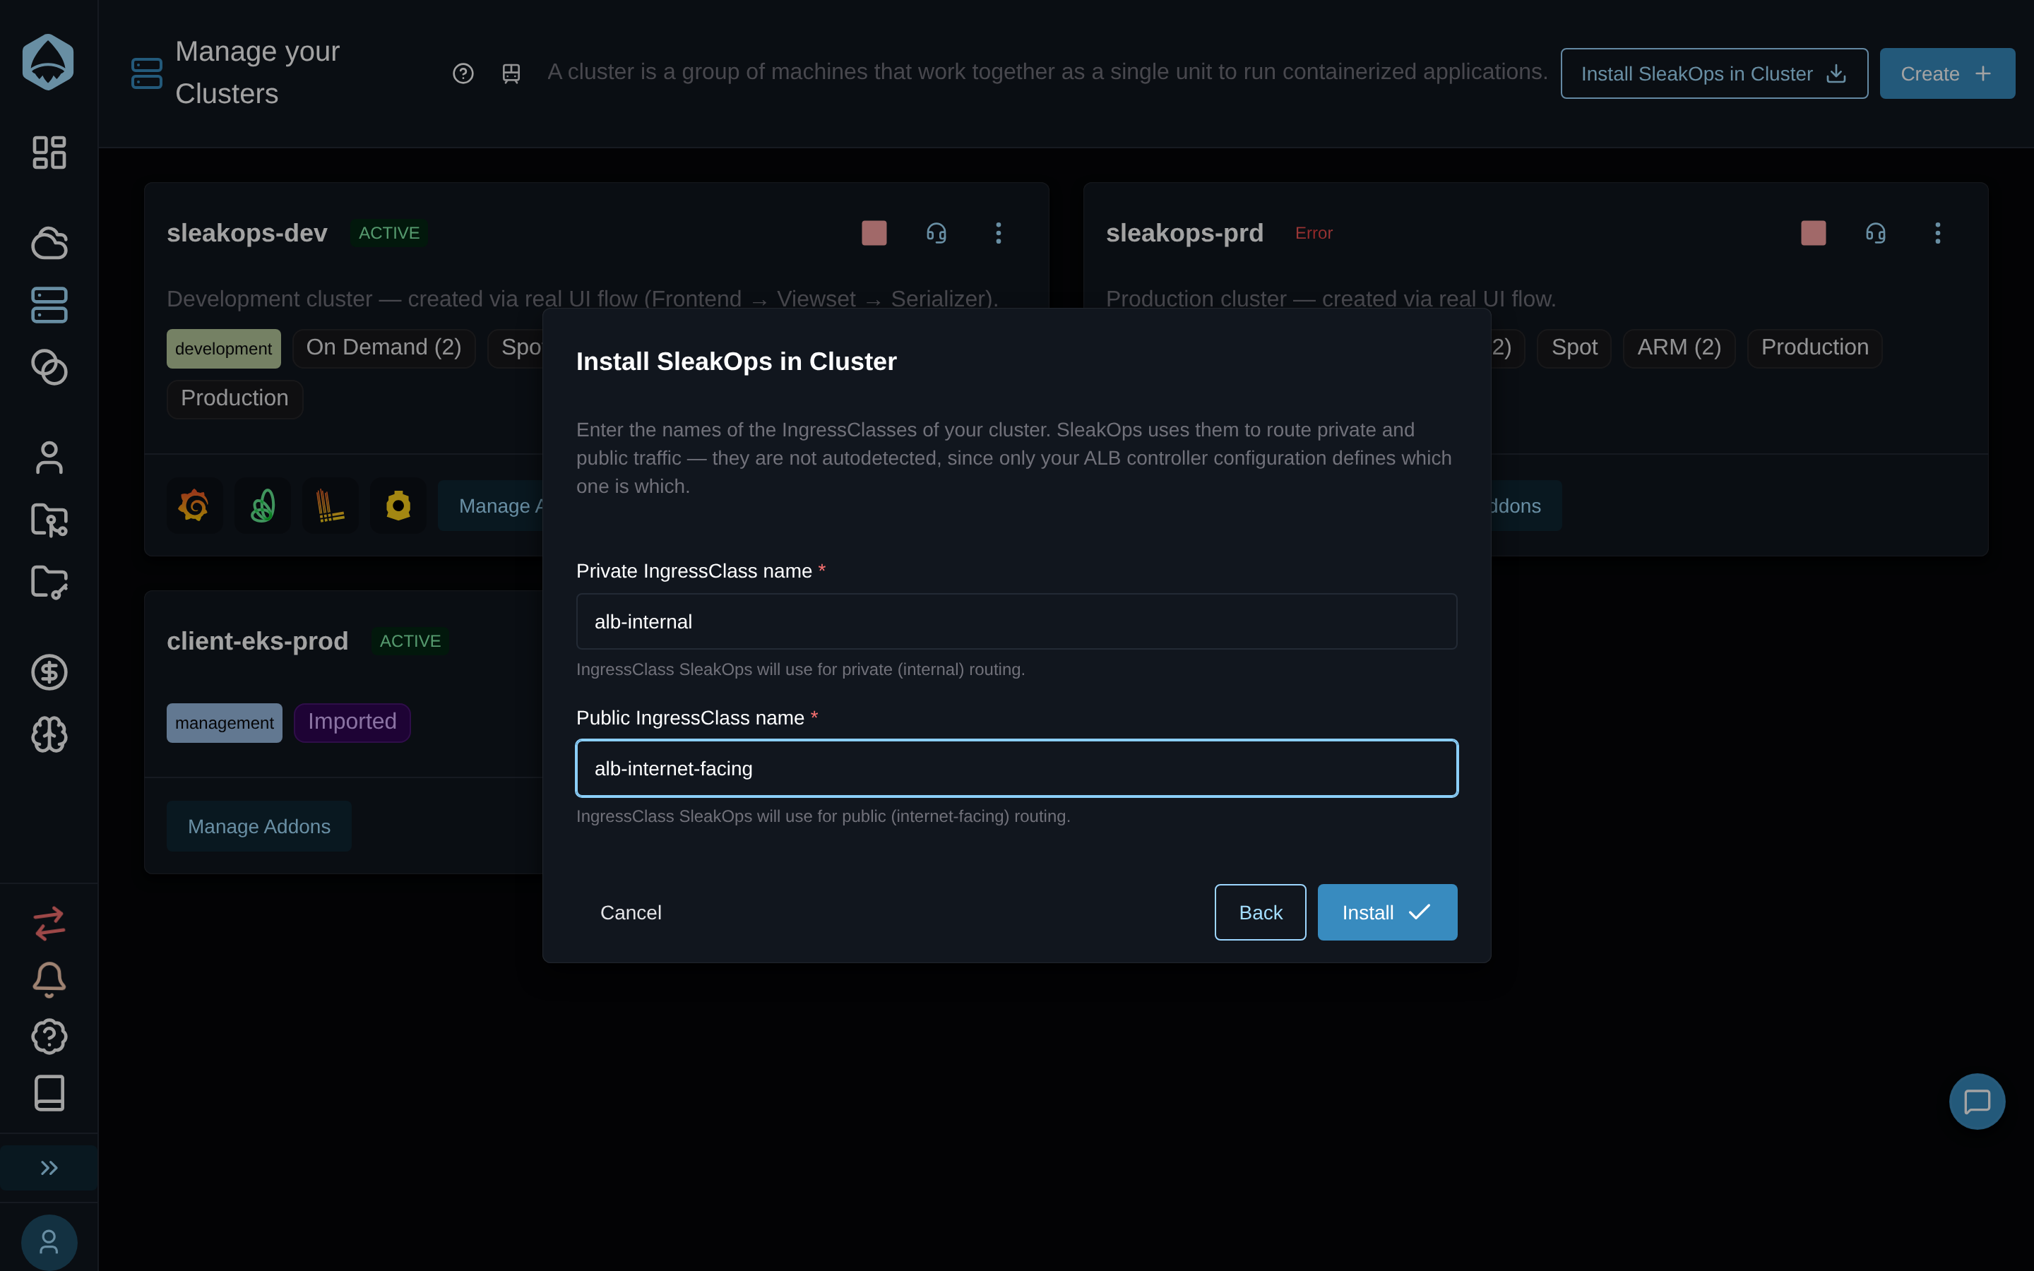Open the documentation book sidebar icon
2034x1271 pixels.
tap(49, 1093)
